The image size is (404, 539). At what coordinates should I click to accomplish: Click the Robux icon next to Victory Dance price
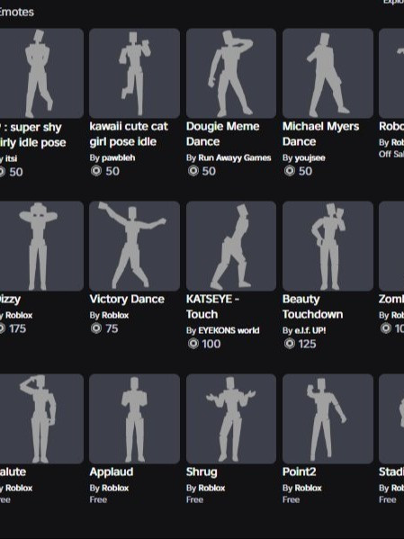(96, 328)
